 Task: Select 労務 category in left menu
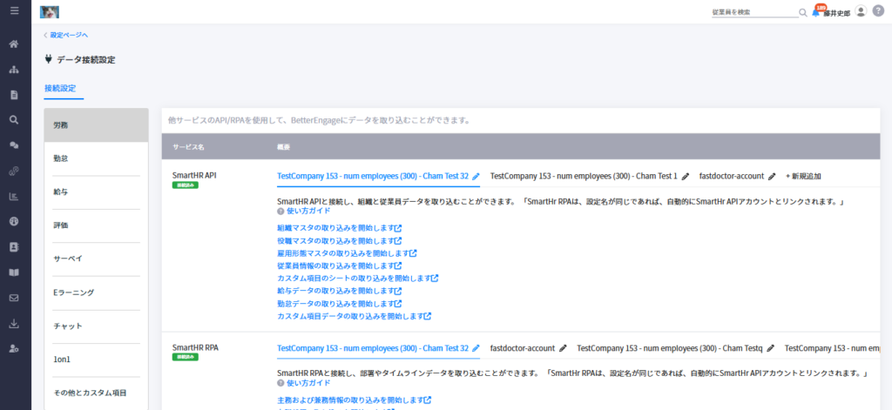pos(96,125)
